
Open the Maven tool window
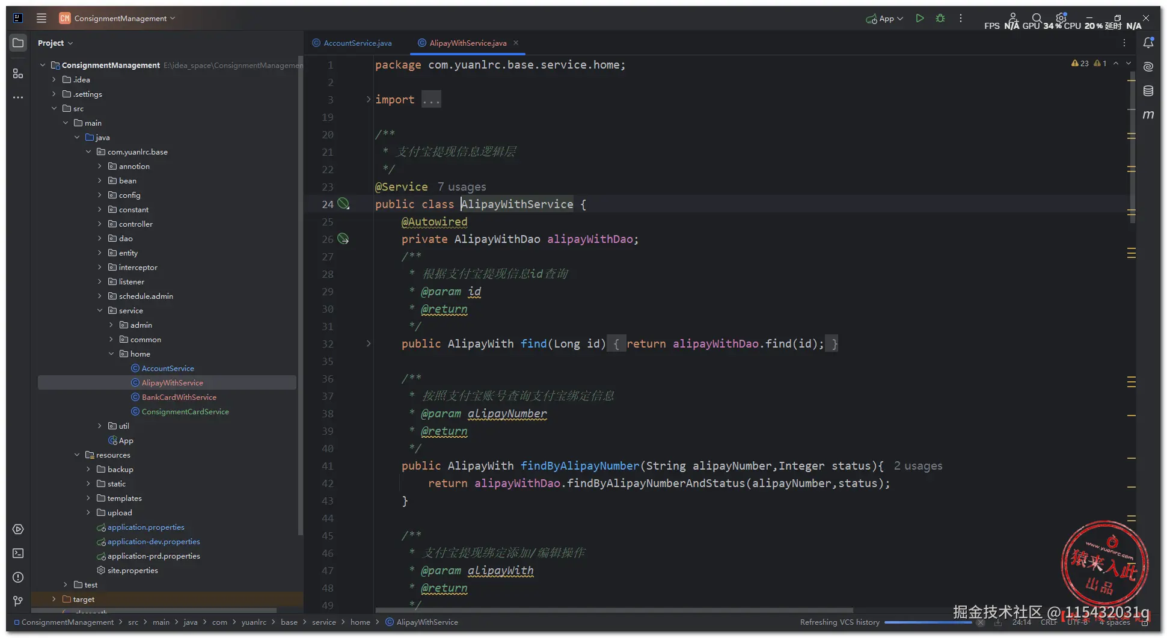[x=1148, y=115]
